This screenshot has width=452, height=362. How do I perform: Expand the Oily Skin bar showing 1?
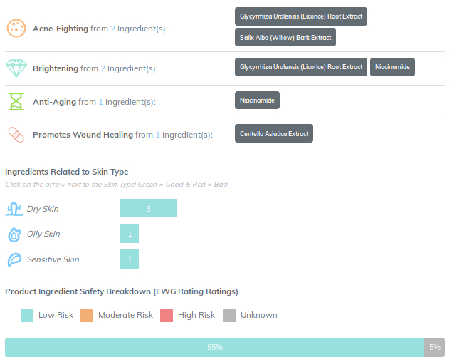pos(130,234)
